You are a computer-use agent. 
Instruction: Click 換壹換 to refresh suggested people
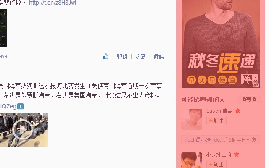[x=249, y=100]
